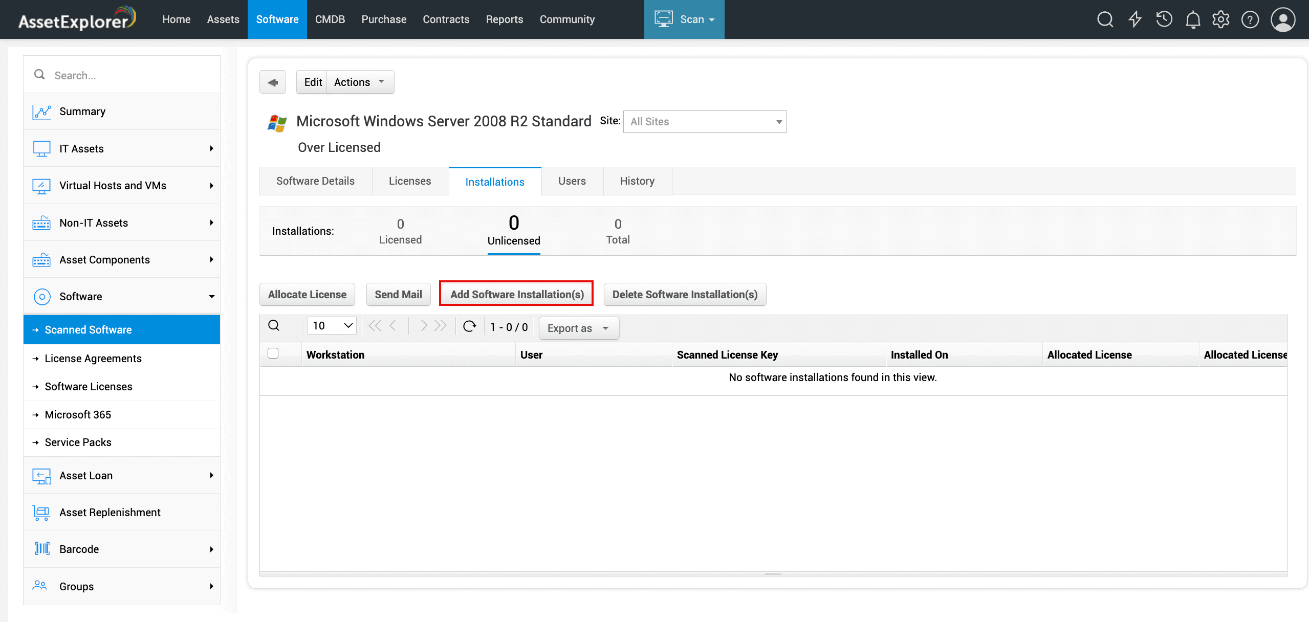The width and height of the screenshot is (1309, 622).
Task: Click the table search magnifier icon
Action: pyautogui.click(x=274, y=326)
